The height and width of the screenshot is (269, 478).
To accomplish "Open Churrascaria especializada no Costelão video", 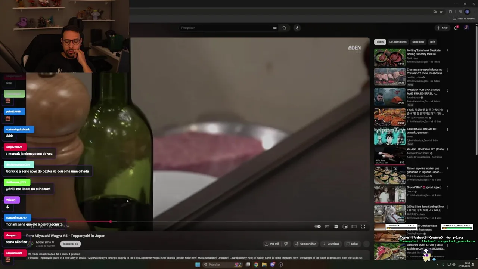I will (x=389, y=77).
